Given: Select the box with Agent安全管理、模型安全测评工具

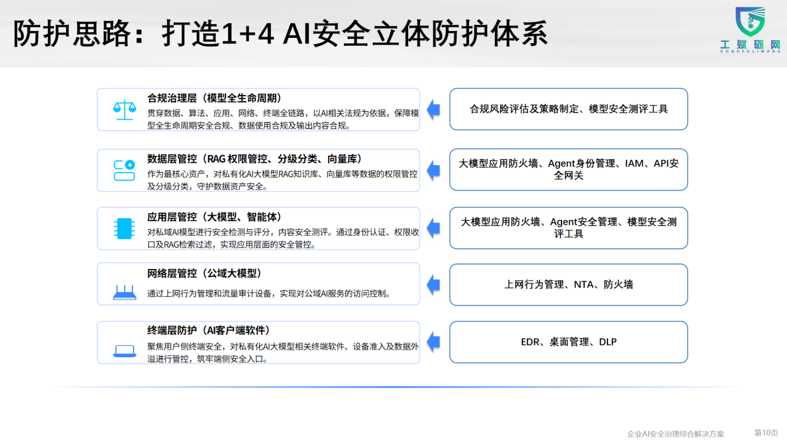Looking at the screenshot, I should [568, 228].
